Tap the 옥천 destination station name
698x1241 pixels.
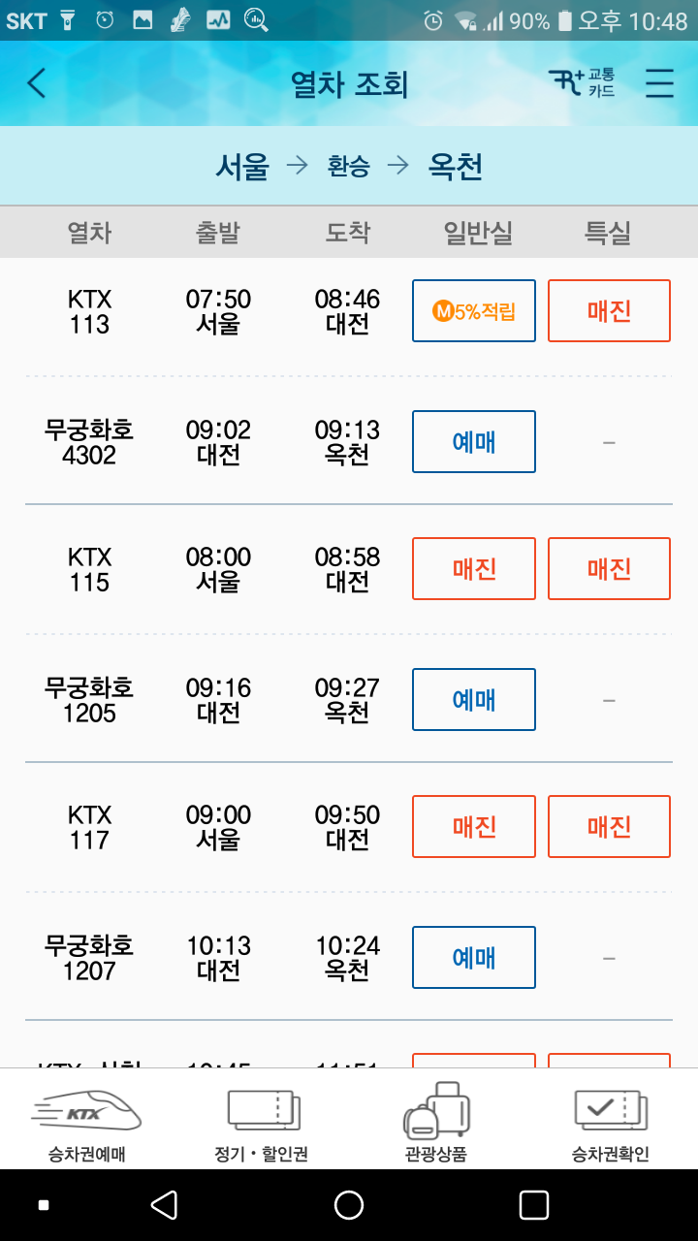[456, 167]
